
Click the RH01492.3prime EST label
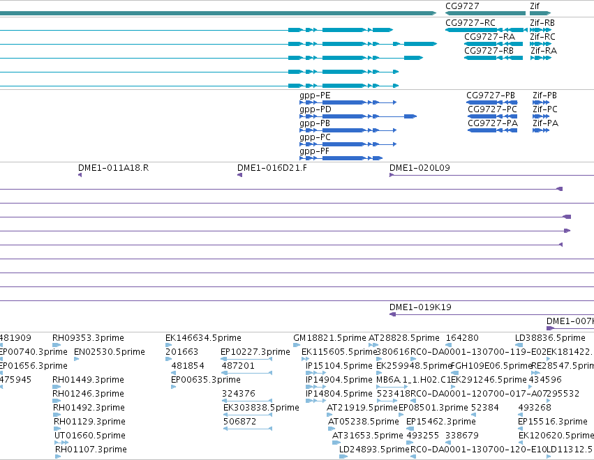point(89,408)
